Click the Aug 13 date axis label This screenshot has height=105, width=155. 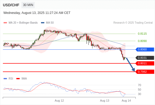point(105,101)
